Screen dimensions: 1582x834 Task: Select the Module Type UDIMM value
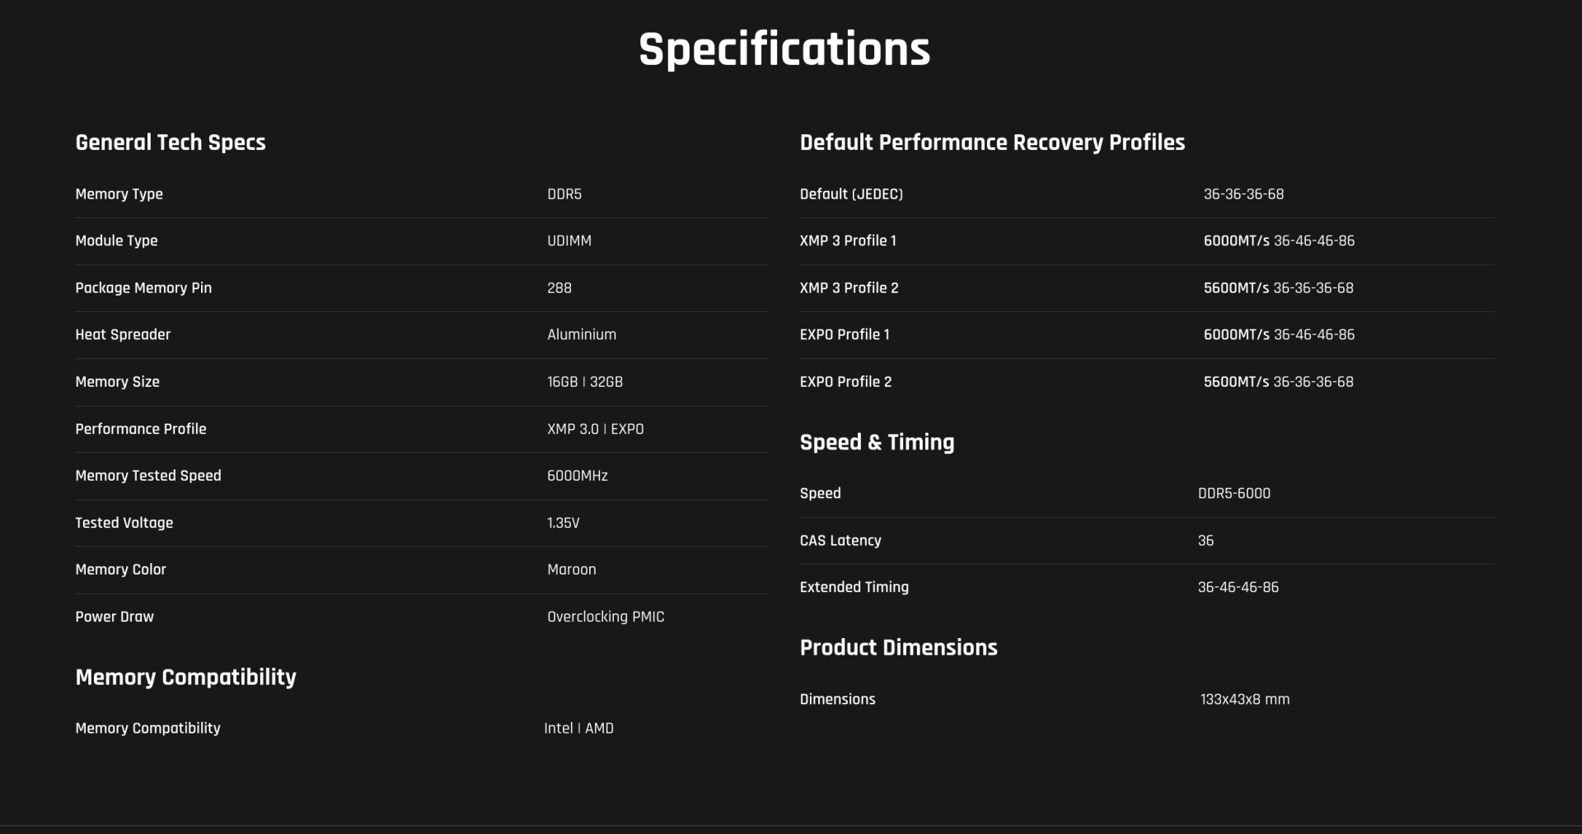coord(569,241)
